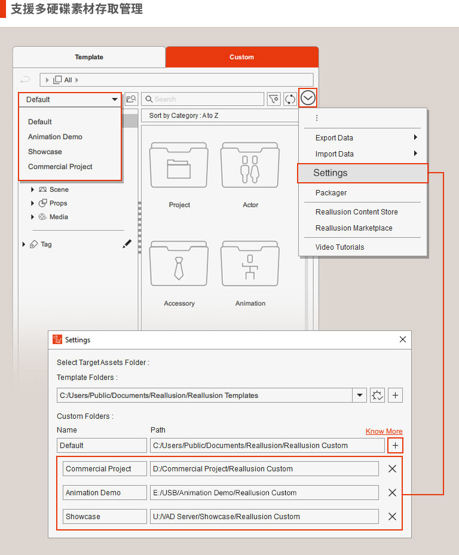The image size is (459, 555).
Task: Open the circled down-arrow options menu
Action: [x=308, y=98]
